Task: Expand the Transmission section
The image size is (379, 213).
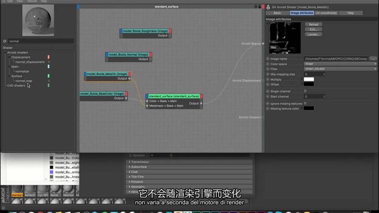Action: click(x=130, y=162)
